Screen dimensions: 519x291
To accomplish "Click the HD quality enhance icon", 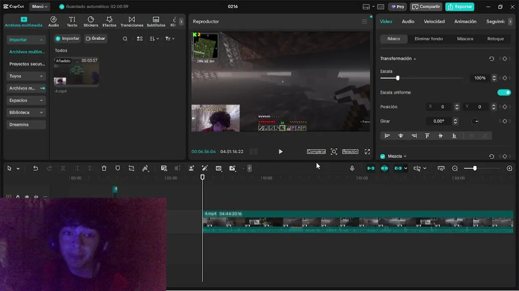I will [219, 168].
